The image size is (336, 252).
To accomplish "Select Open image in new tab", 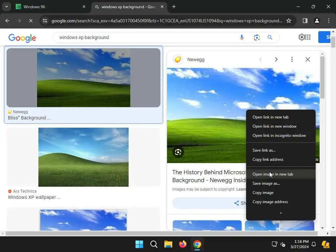I will (x=281, y=174).
